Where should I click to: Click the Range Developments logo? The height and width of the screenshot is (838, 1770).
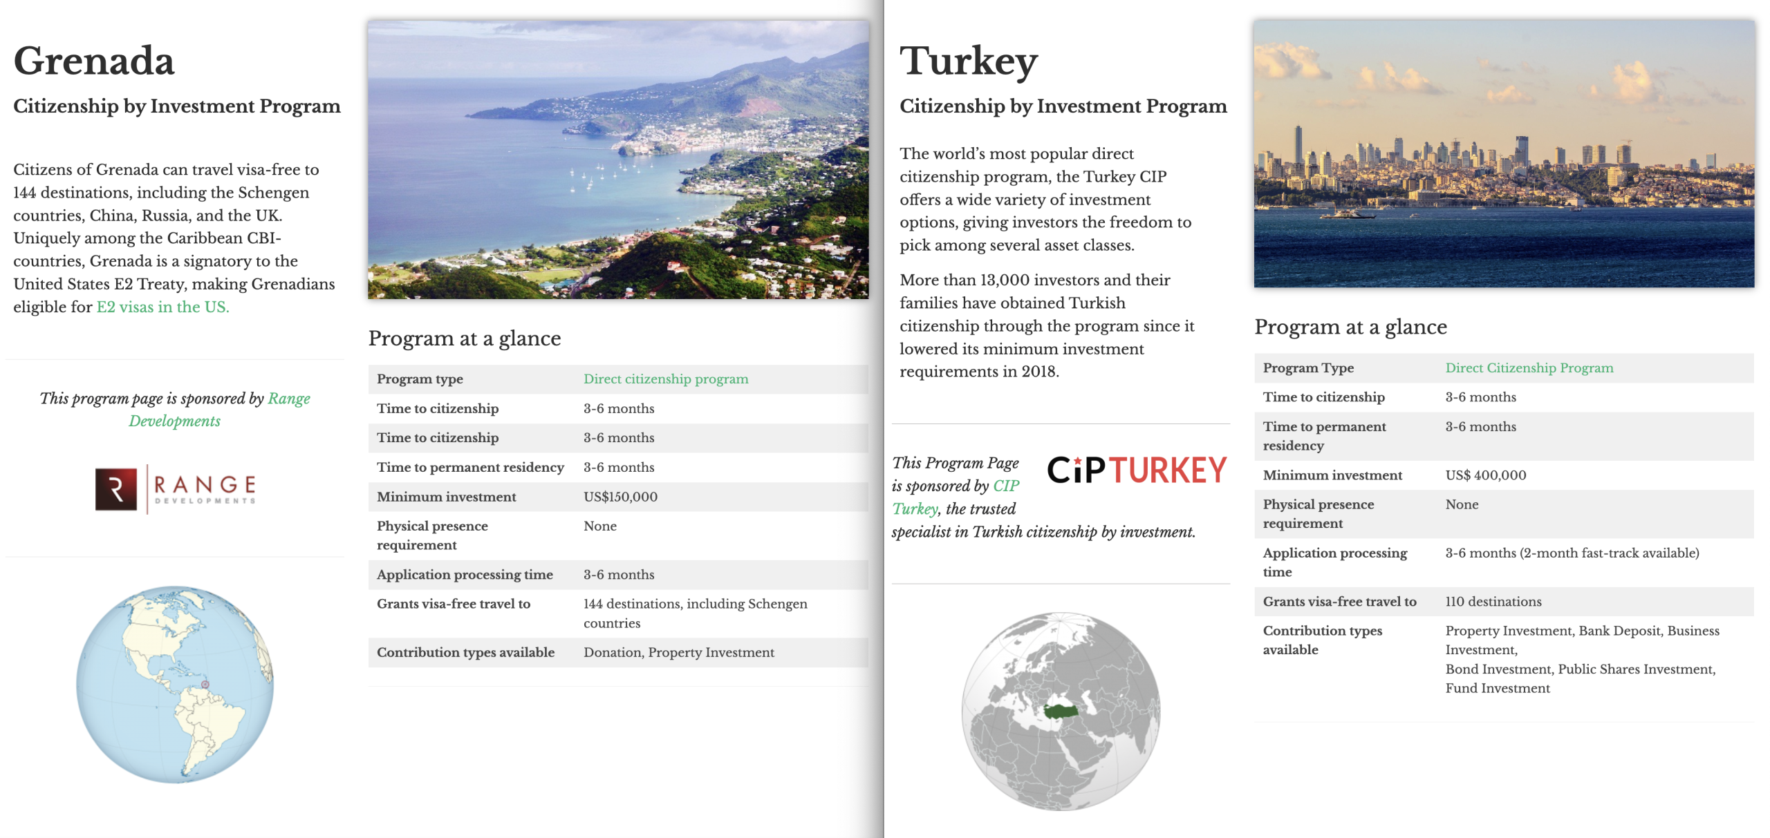coord(176,489)
